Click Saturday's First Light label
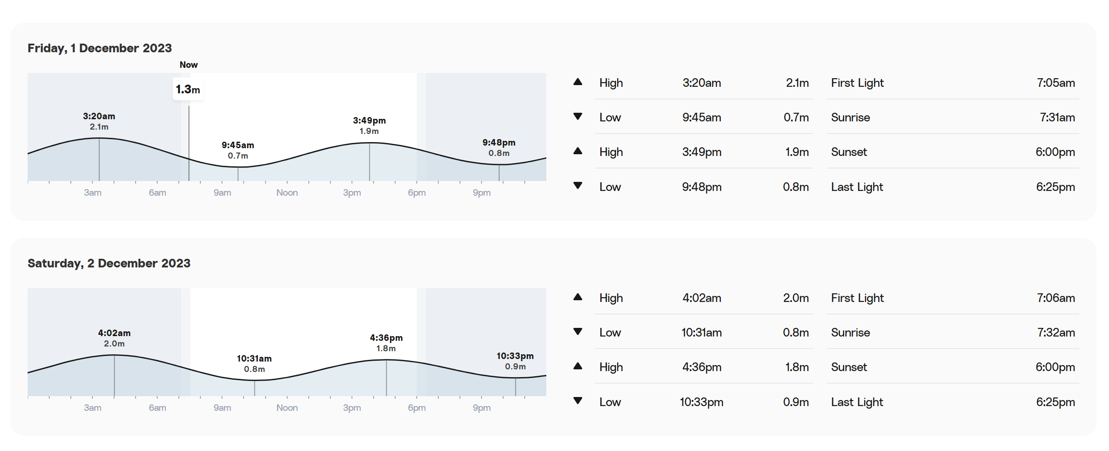Screen dimensions: 1109x451 click(x=857, y=298)
